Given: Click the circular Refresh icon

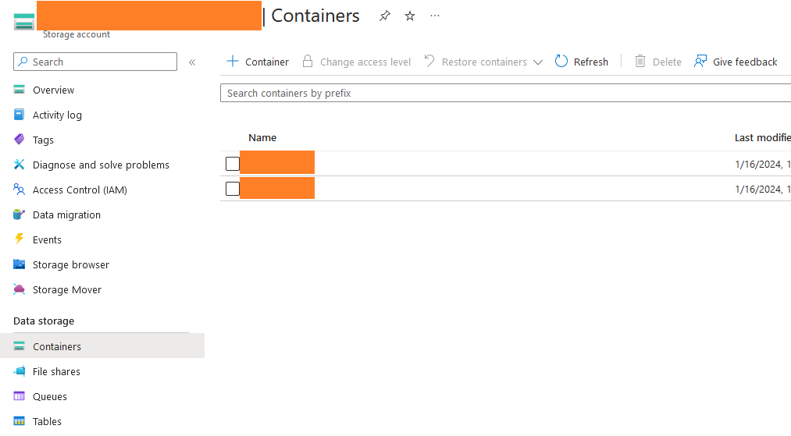Looking at the screenshot, I should point(561,62).
